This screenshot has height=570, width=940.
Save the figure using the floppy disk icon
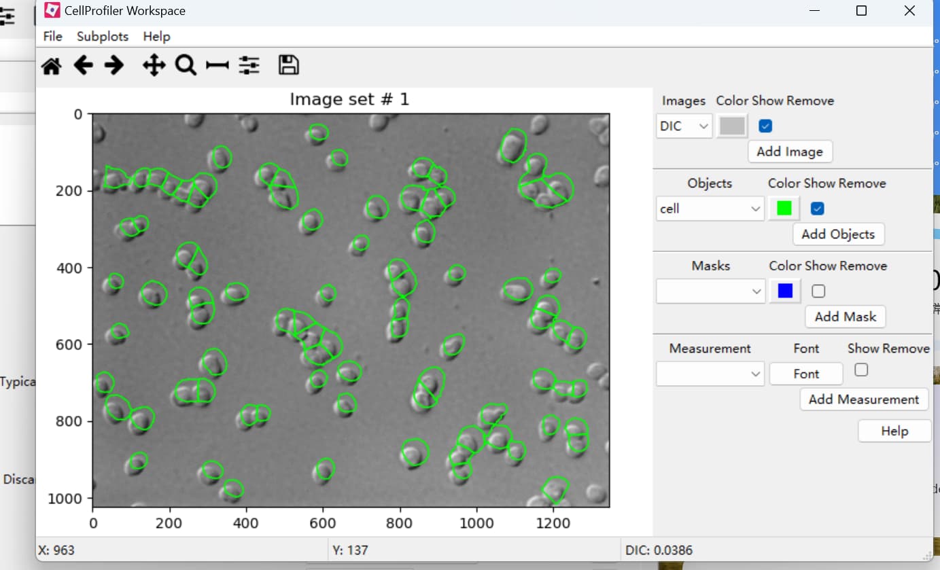[x=288, y=64]
